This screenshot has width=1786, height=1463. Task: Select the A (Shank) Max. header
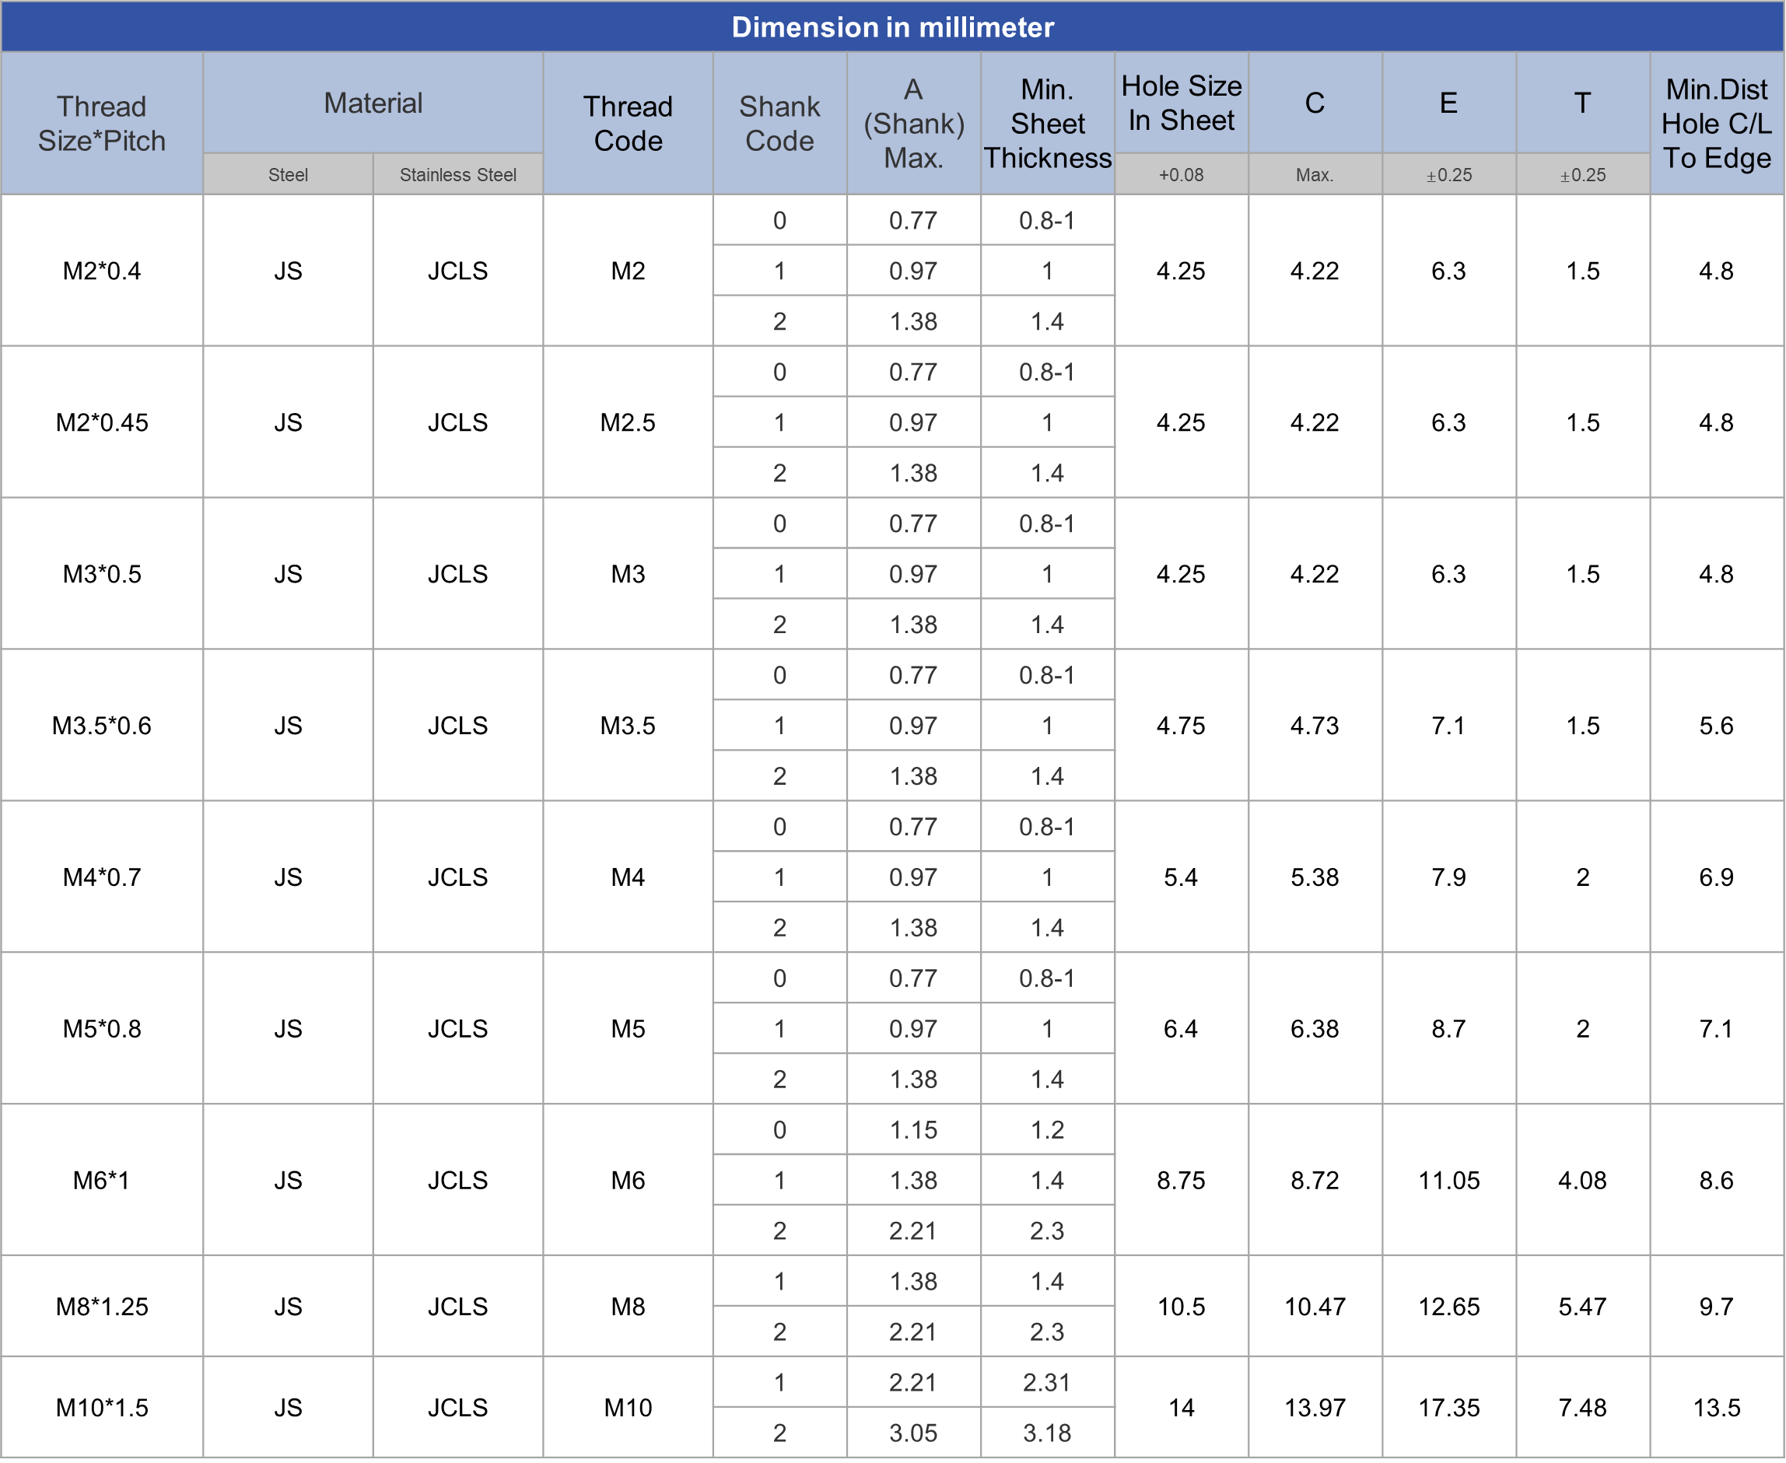coord(914,123)
